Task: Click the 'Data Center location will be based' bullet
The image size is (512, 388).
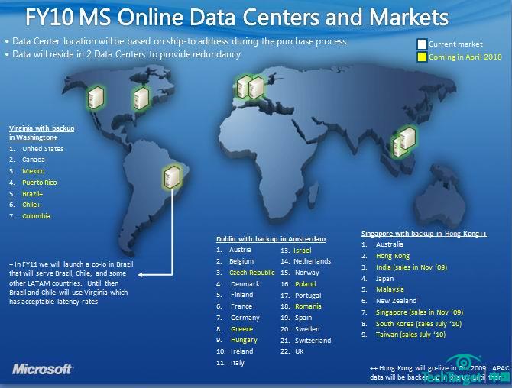Action: (x=179, y=41)
